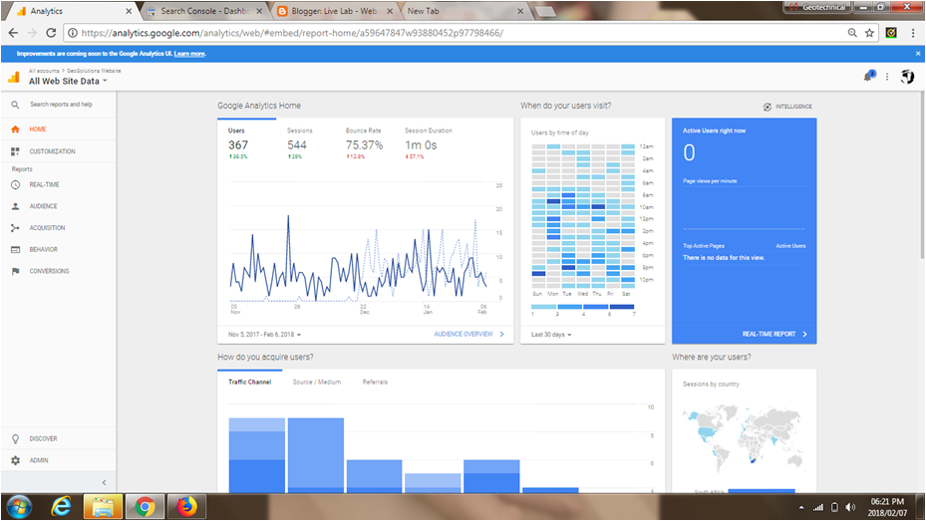Click the page vertical scrollbar

tap(922, 176)
